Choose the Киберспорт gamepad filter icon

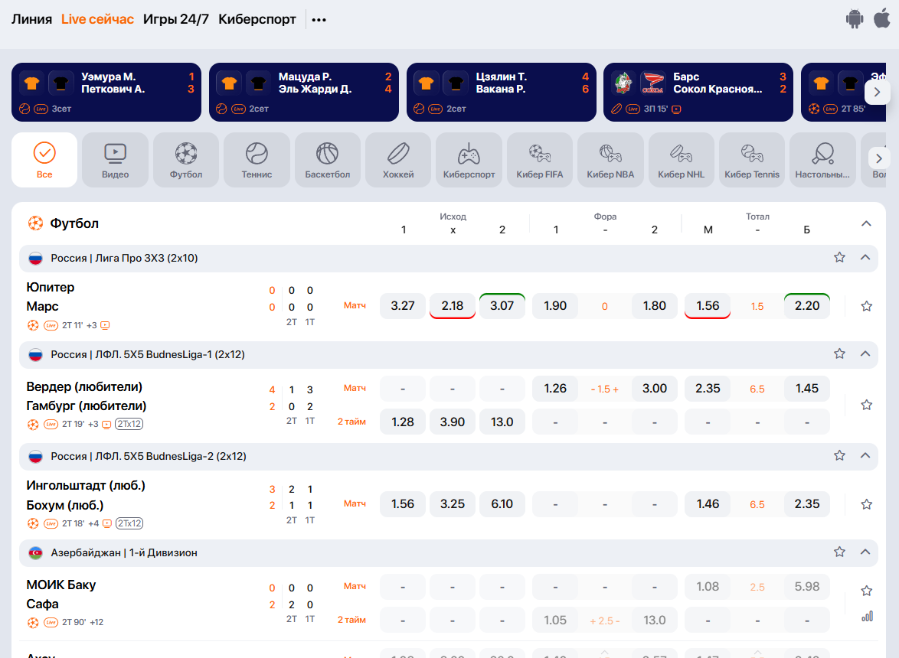pyautogui.click(x=469, y=155)
